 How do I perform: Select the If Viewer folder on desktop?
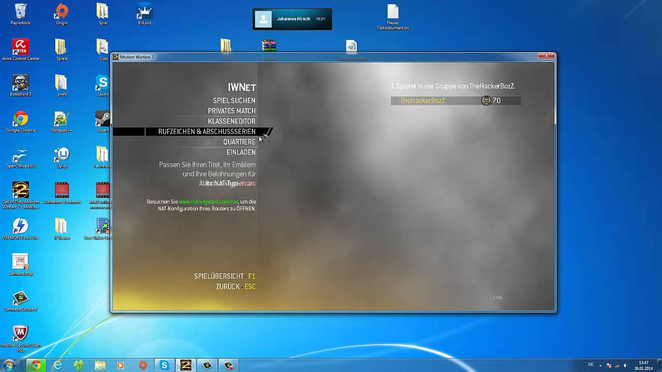tap(62, 228)
